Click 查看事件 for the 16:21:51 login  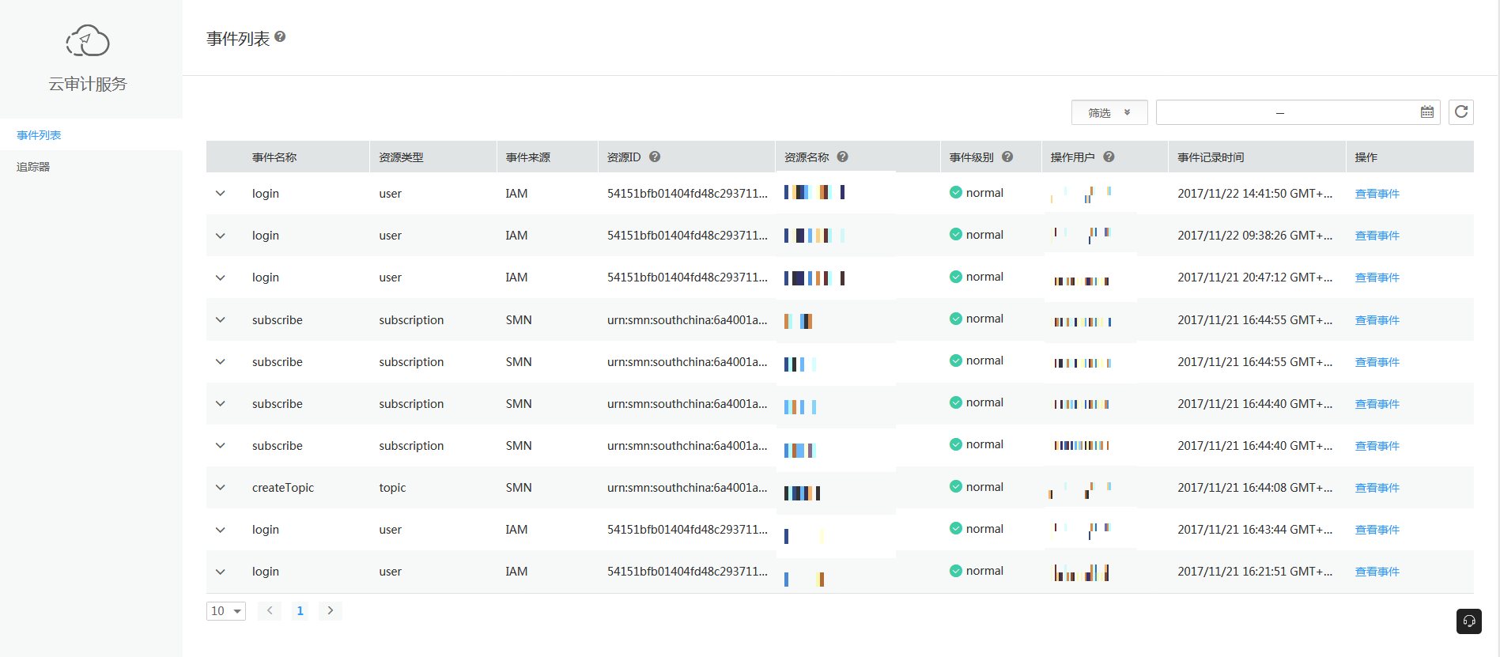[1377, 572]
